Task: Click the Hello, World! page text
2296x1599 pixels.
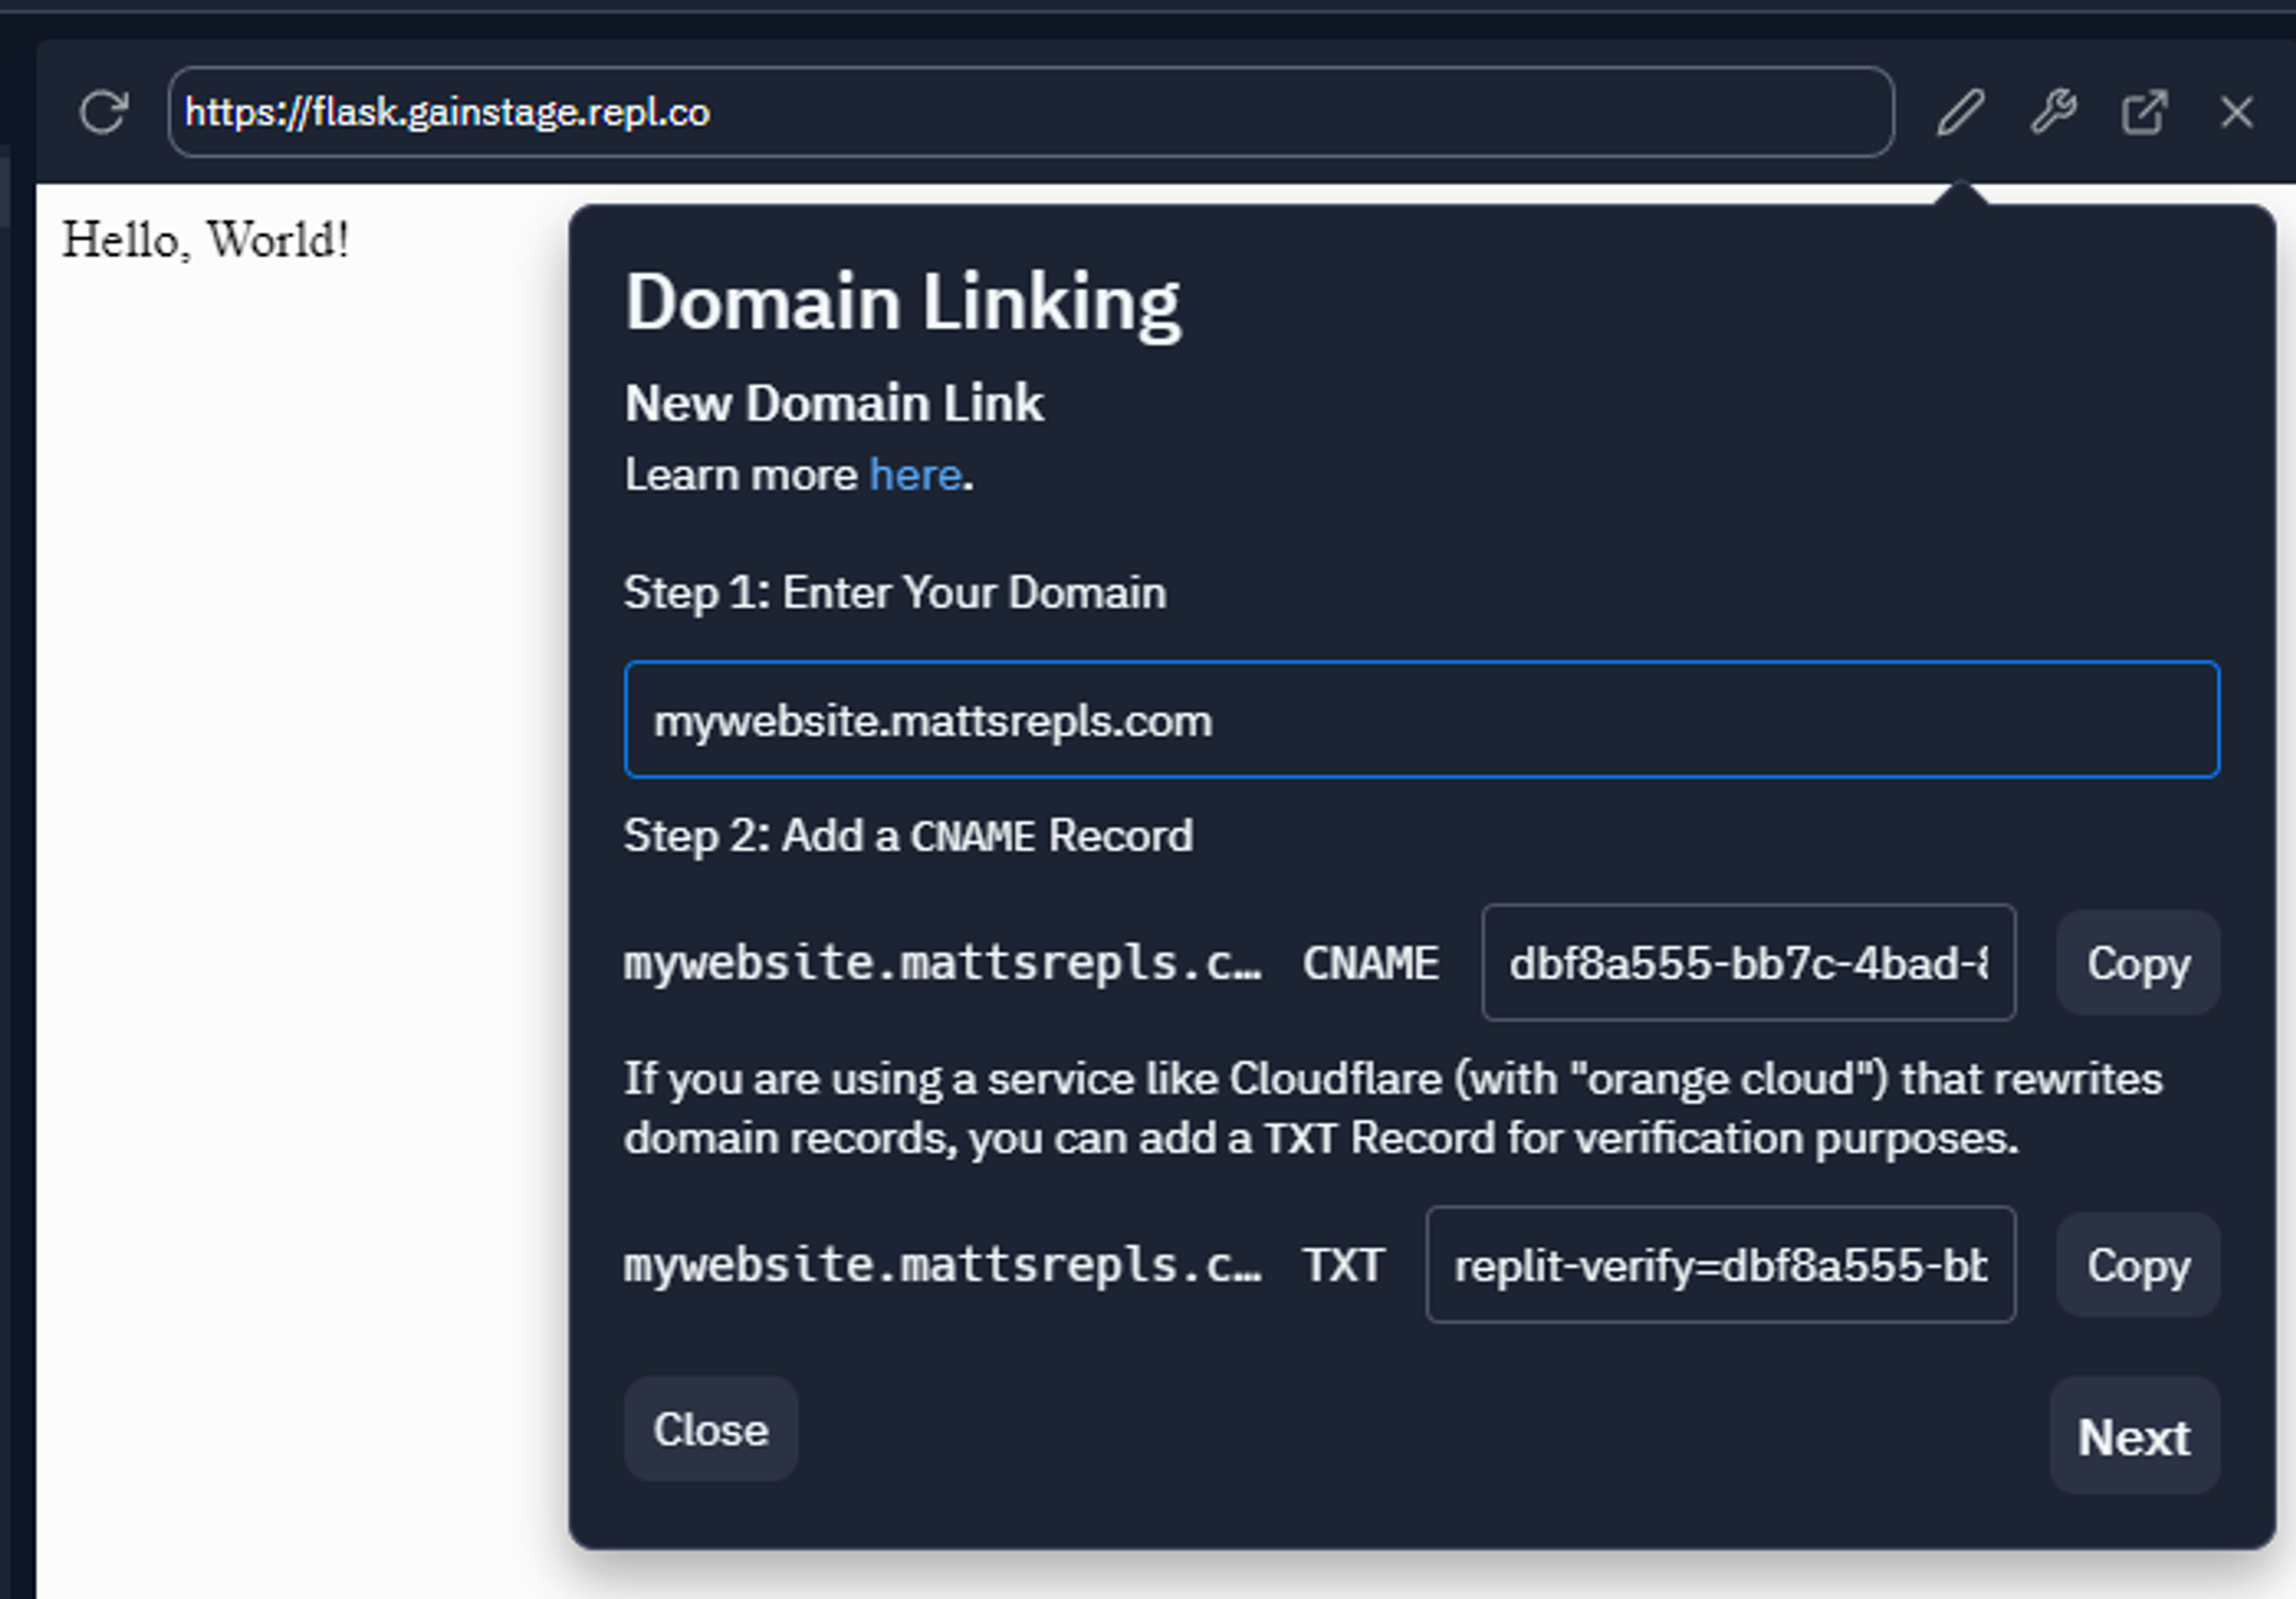Action: (x=205, y=240)
